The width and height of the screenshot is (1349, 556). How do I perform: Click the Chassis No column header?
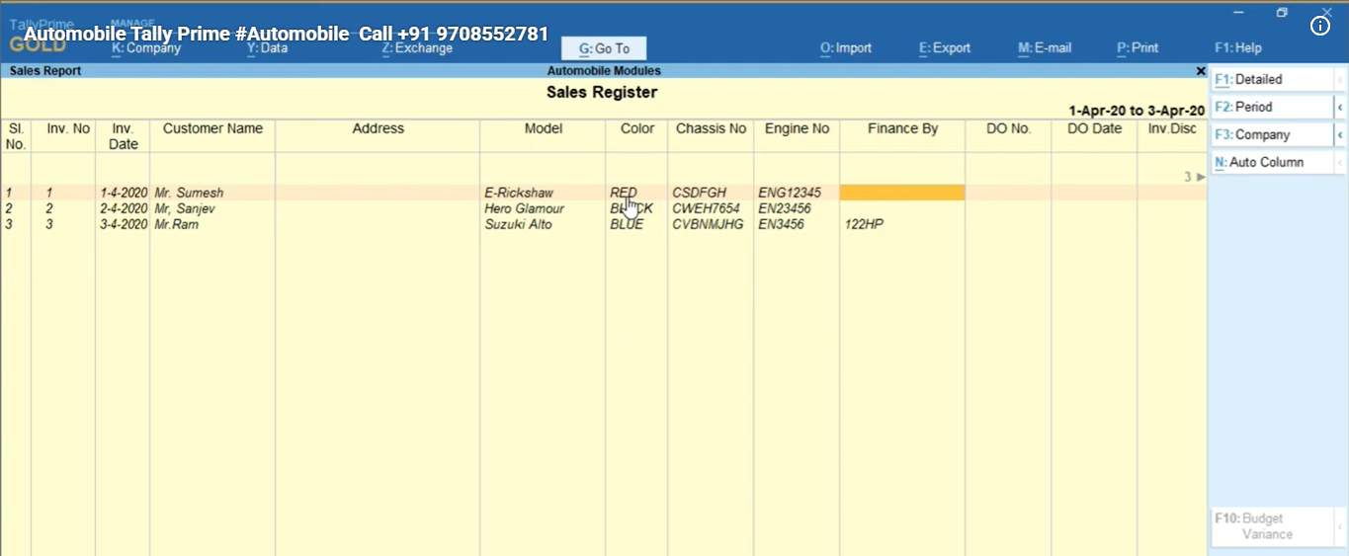click(711, 128)
